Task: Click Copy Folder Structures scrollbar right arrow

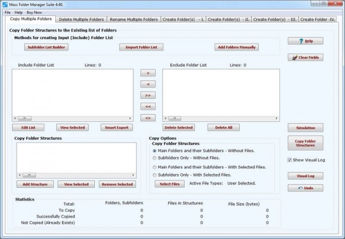Action: pos(133,175)
